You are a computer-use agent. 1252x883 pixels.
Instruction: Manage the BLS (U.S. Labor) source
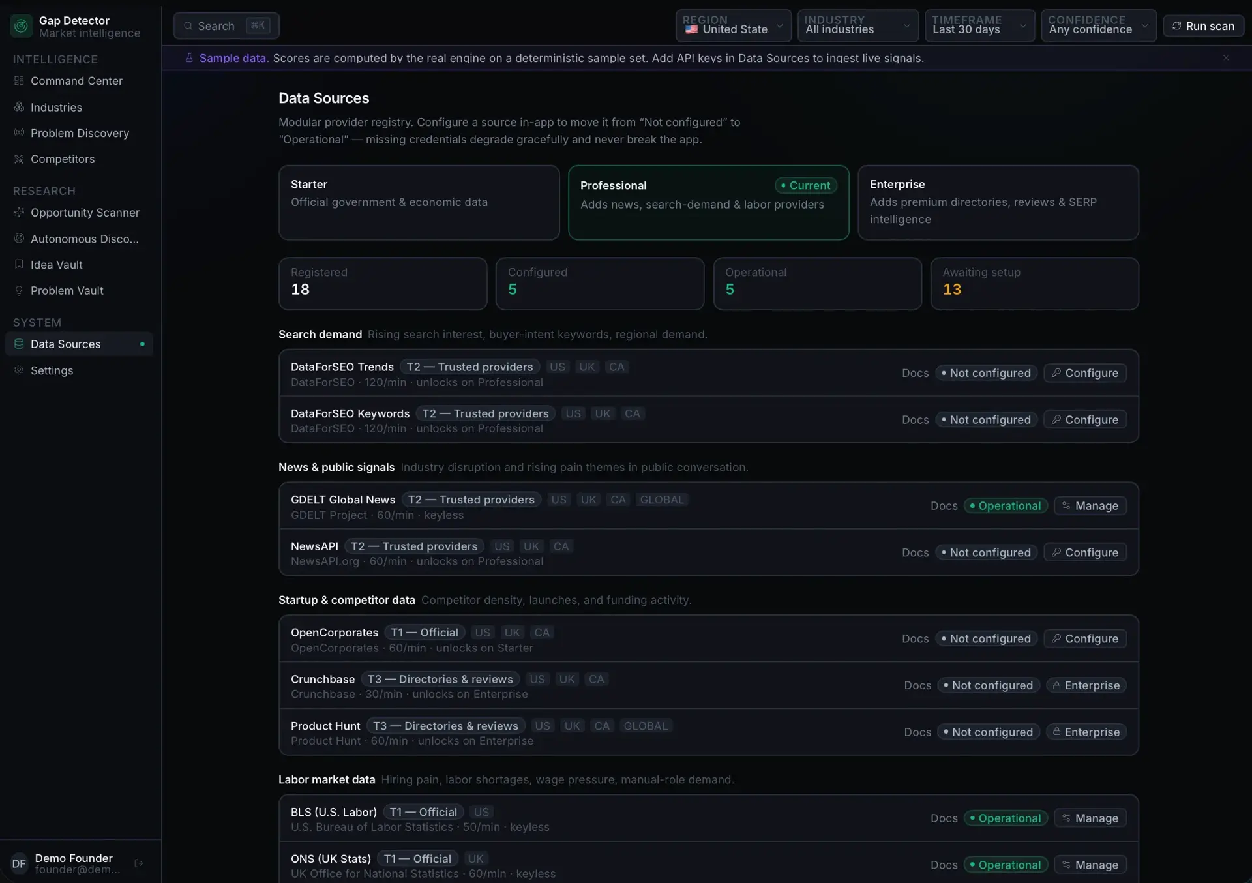[x=1090, y=818]
